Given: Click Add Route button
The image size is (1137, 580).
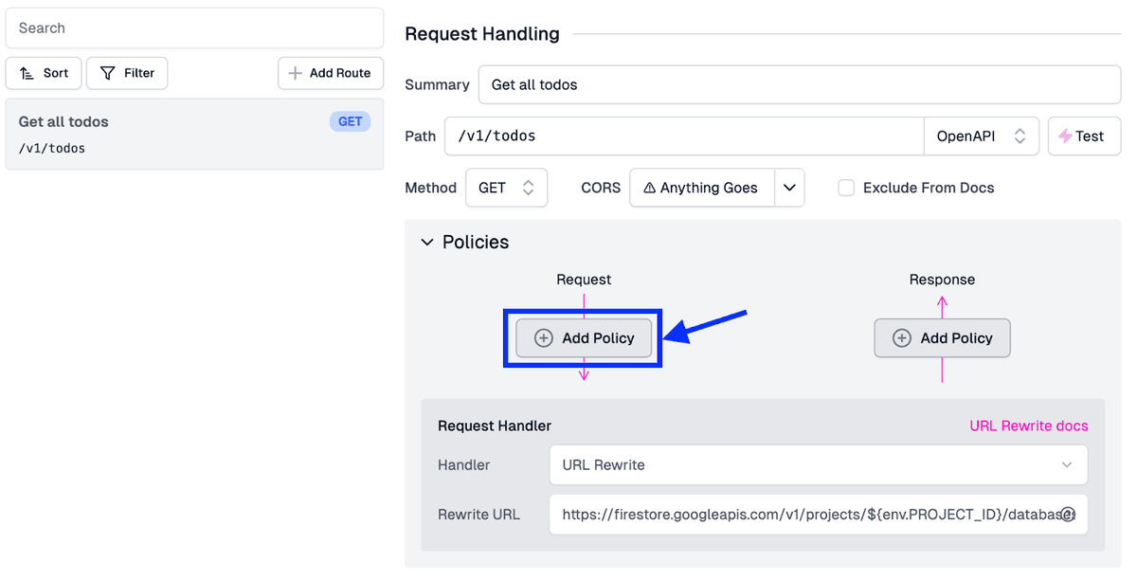Looking at the screenshot, I should click(x=330, y=73).
